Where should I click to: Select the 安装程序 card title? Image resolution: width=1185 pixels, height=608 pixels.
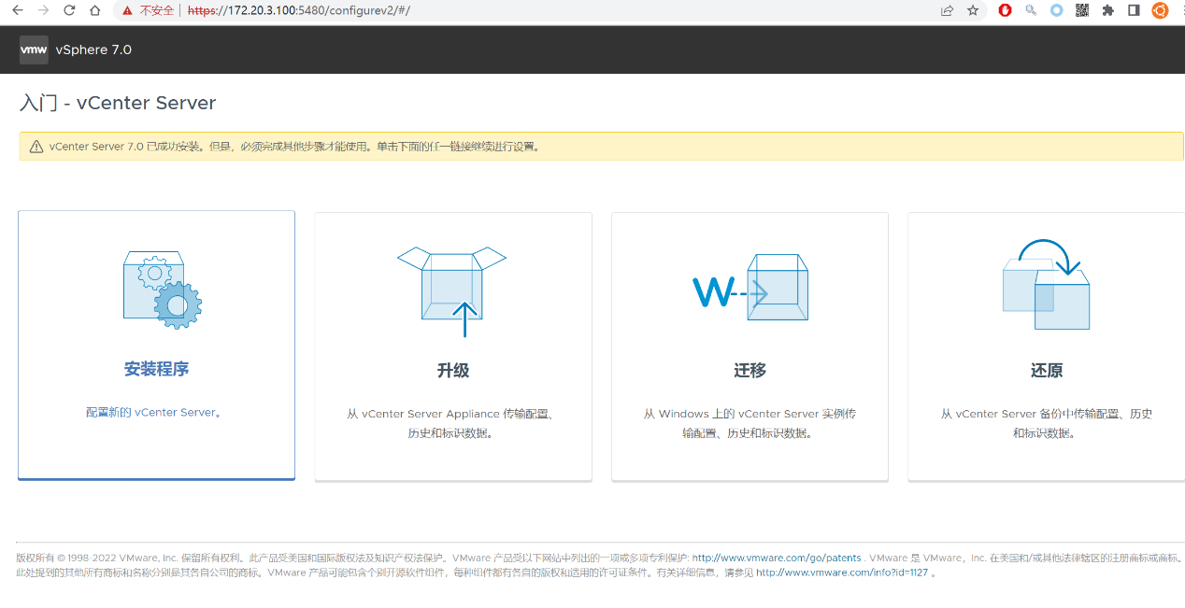pos(156,369)
